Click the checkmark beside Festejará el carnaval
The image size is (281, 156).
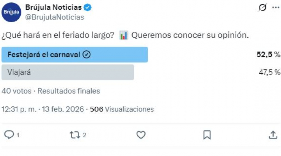pos(87,55)
